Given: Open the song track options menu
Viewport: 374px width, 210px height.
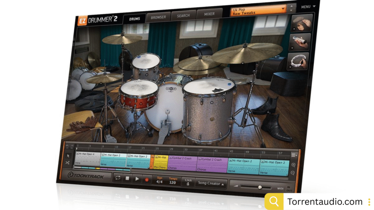Looking at the screenshot, I should (x=294, y=155).
